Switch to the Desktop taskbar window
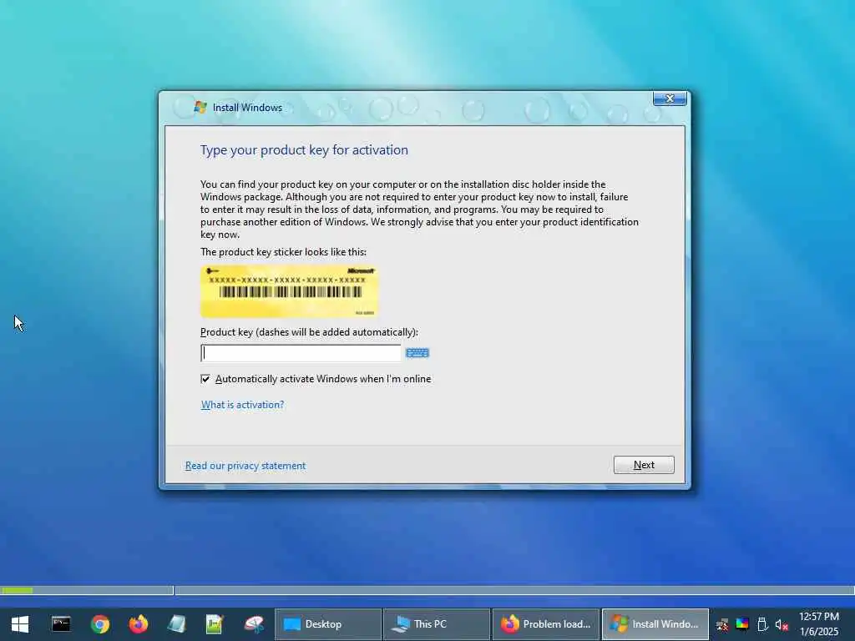This screenshot has height=641, width=855. click(x=327, y=624)
